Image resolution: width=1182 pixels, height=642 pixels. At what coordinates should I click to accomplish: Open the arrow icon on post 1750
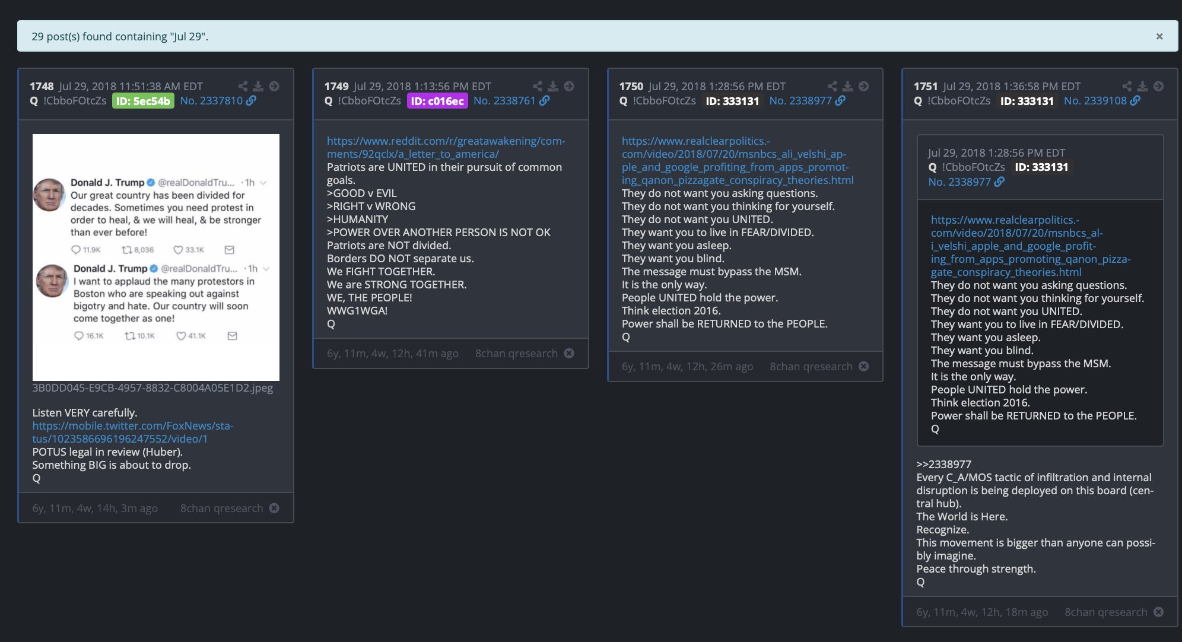(864, 86)
